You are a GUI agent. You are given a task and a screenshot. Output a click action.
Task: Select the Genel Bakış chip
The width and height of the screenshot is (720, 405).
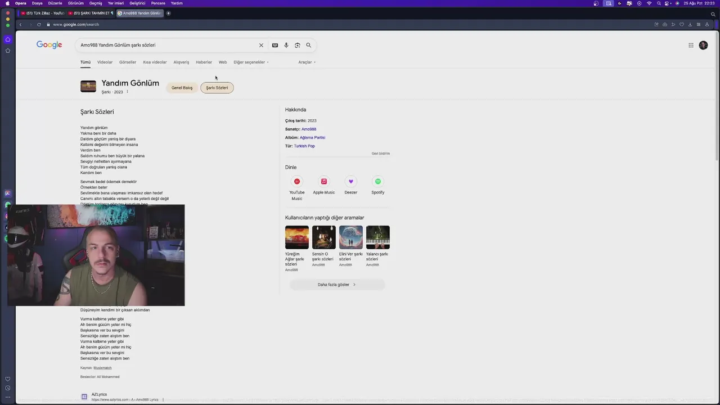182,88
